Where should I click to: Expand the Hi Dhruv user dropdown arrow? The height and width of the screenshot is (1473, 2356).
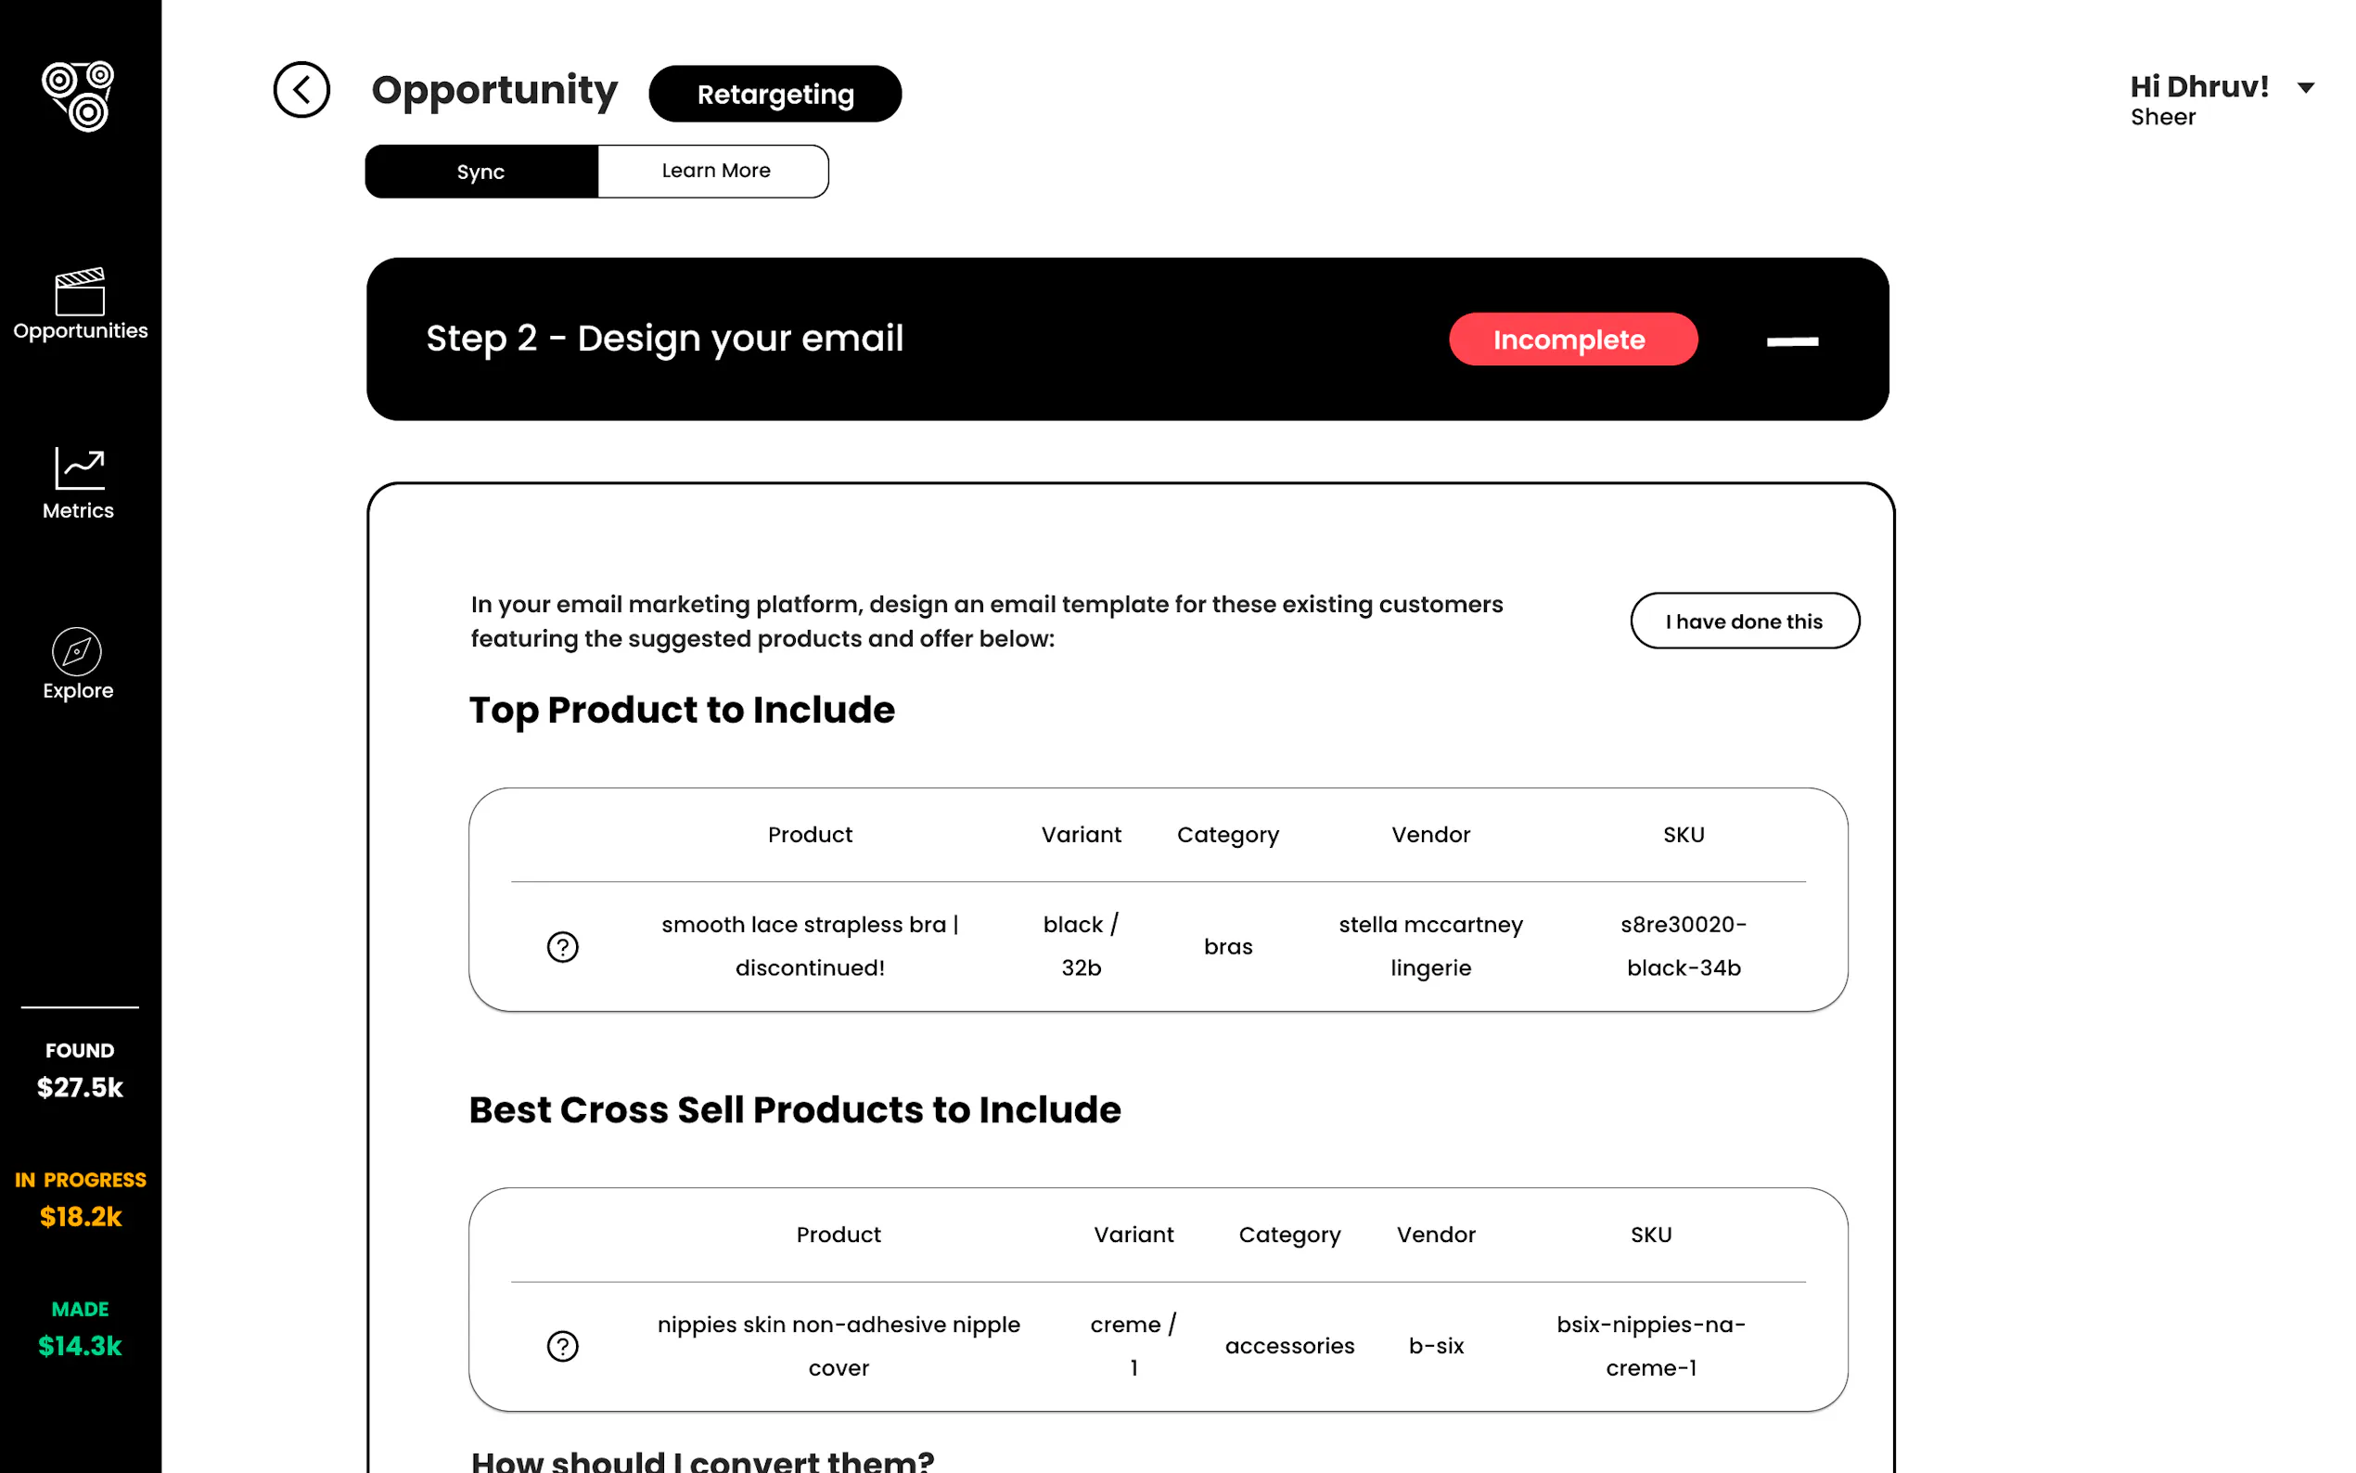click(2305, 88)
